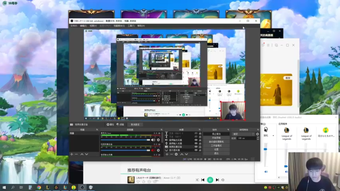Toggle shuffle mode in music player
Screen dimensions: 340x191
tap(197, 180)
